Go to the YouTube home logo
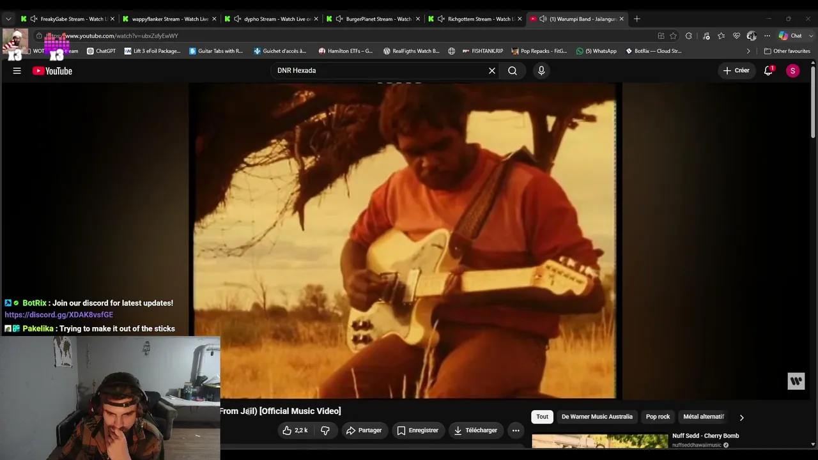 [x=52, y=71]
